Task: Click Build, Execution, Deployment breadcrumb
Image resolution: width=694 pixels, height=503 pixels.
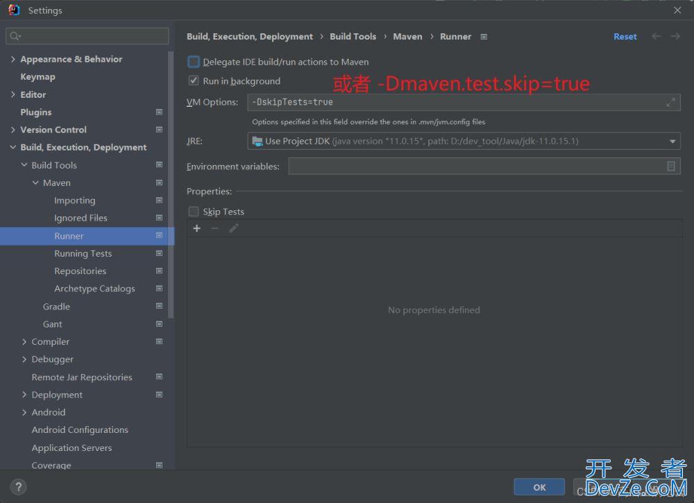Action: [x=250, y=36]
